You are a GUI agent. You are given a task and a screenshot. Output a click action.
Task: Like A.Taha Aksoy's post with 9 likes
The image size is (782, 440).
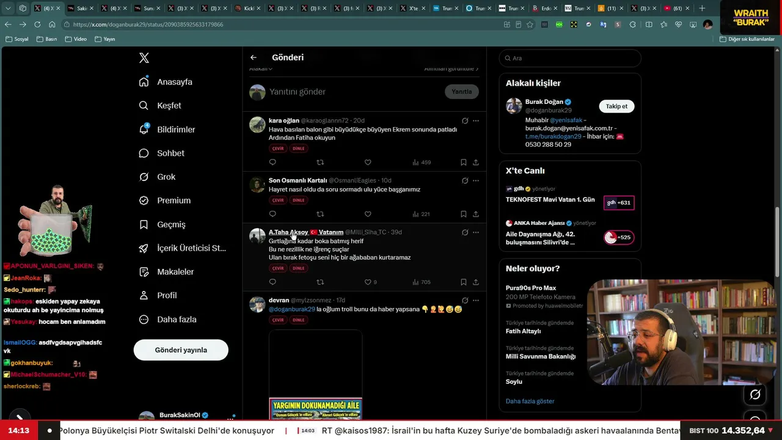pos(370,282)
